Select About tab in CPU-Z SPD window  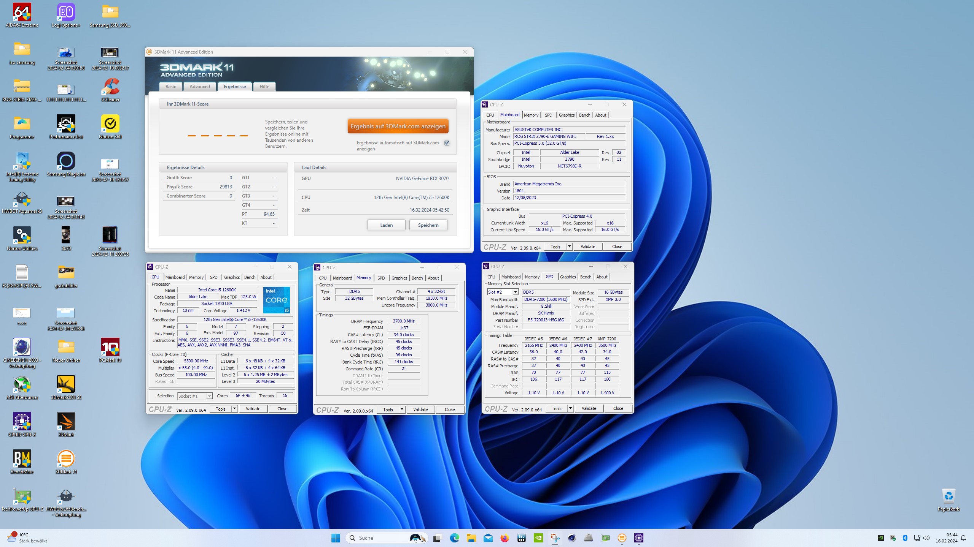602,277
